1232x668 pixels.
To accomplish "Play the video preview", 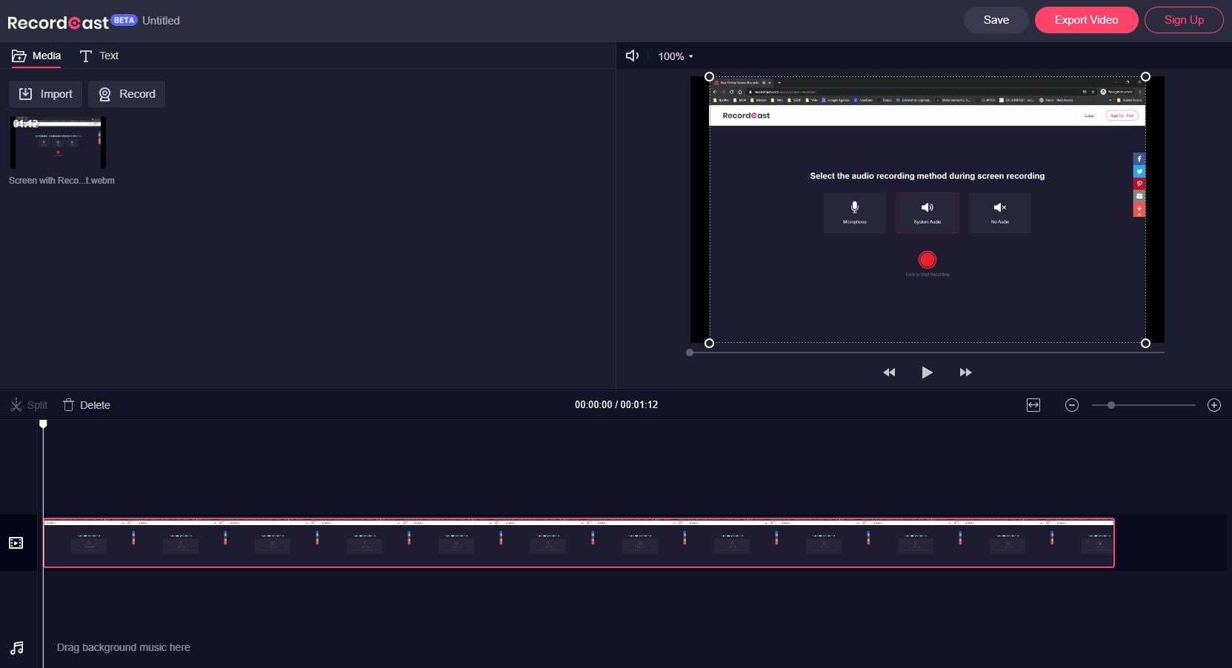I will (x=927, y=373).
